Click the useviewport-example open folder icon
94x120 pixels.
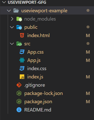[x=16, y=11]
